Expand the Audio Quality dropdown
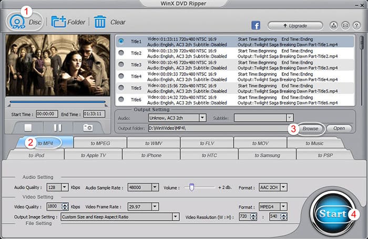368x239 pixels. (x=65, y=187)
